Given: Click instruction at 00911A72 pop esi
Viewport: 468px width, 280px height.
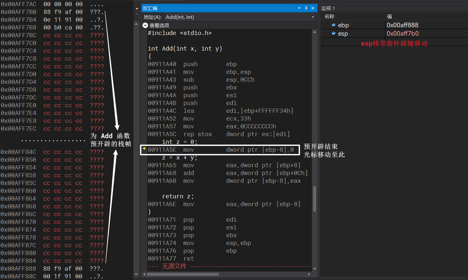Looking at the screenshot, I should 192,227.
